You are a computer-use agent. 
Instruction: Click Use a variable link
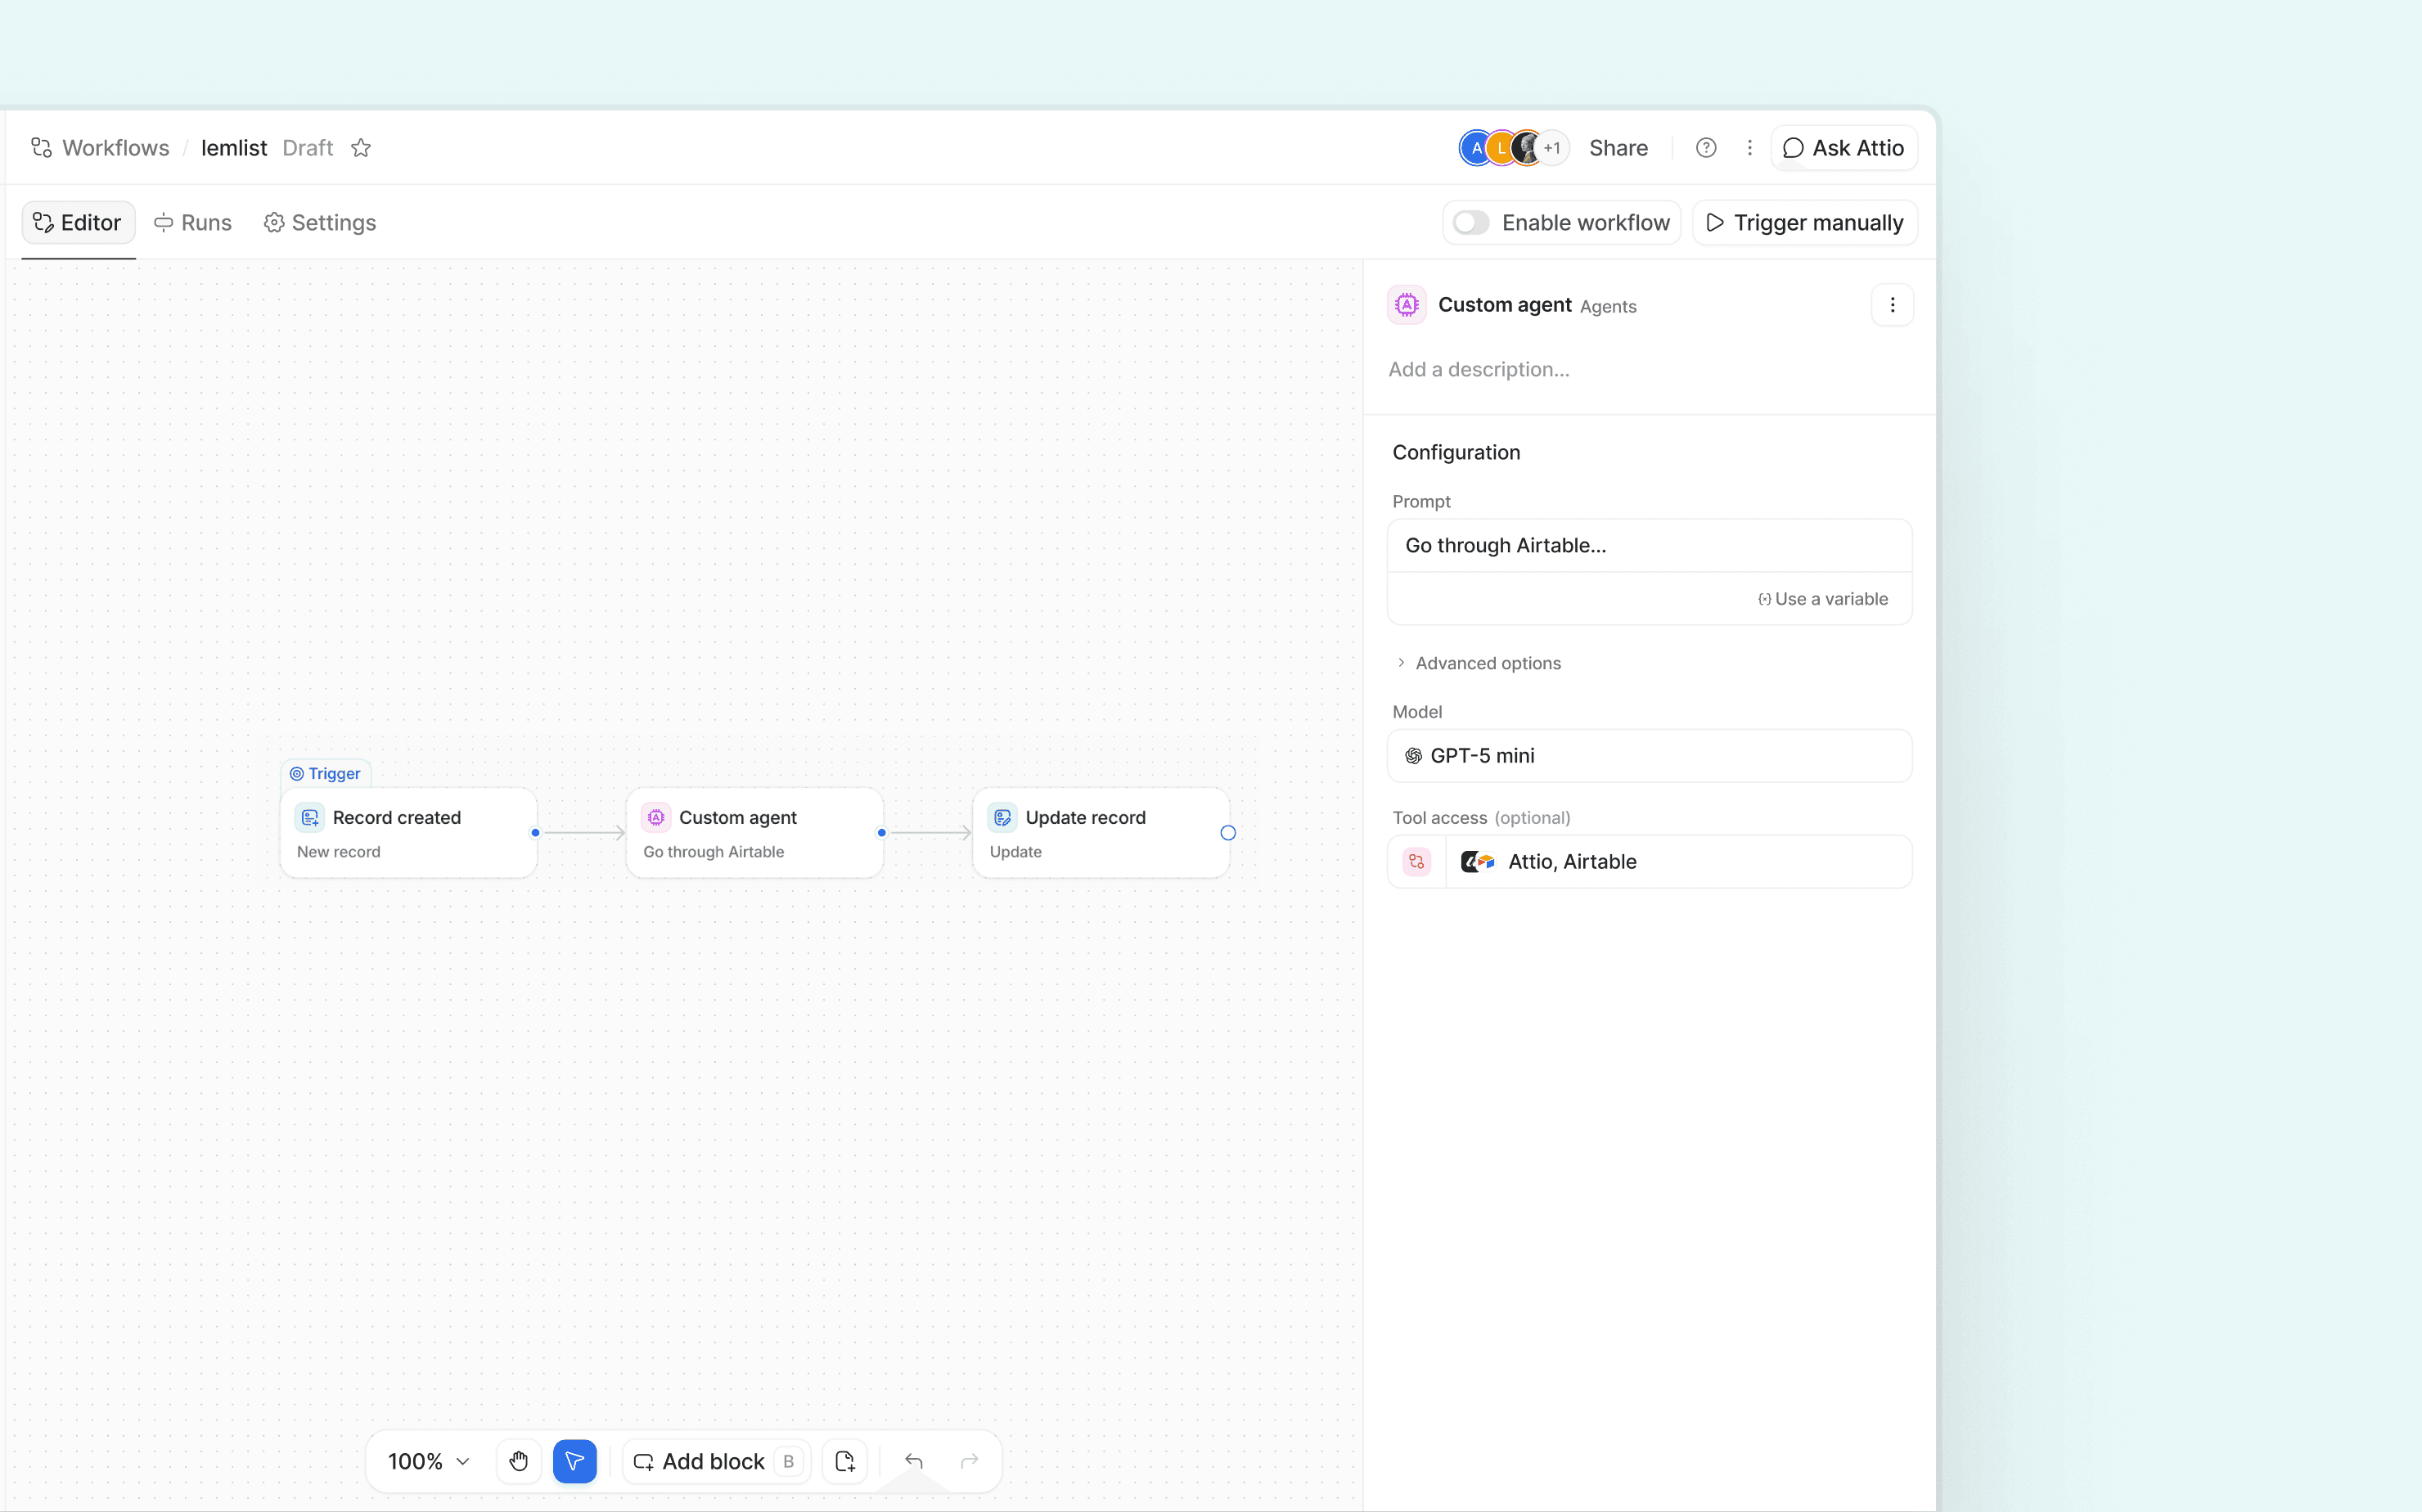point(1823,599)
